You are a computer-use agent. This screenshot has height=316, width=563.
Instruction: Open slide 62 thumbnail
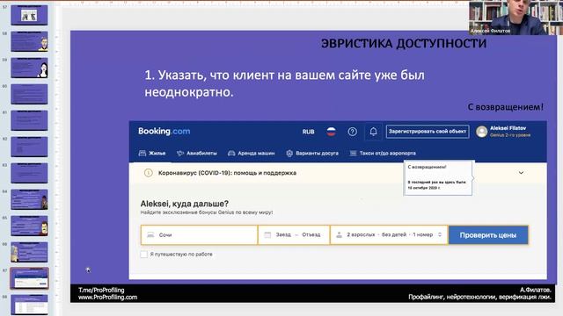pyautogui.click(x=29, y=147)
